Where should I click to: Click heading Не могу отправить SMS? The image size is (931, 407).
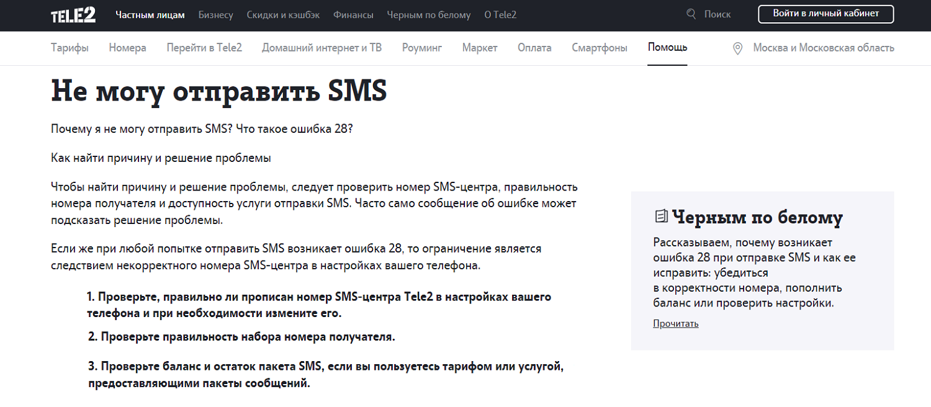coord(219,92)
